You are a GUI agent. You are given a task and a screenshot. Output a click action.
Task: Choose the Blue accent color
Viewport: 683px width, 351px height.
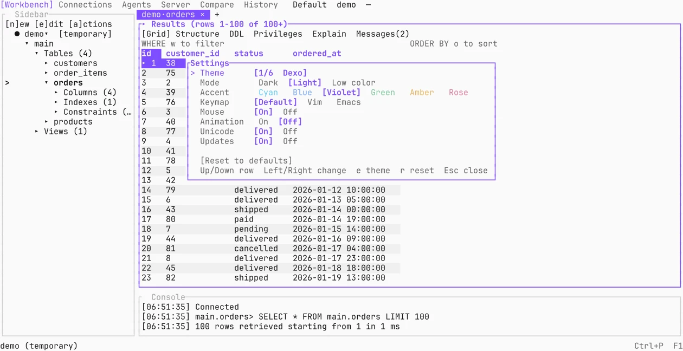302,93
